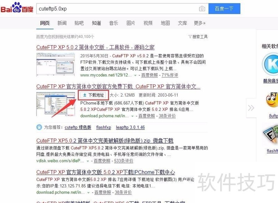This screenshot has height=203, width=278.
Task: Open 搜索工具 filter tools
Action: [x=198, y=36]
